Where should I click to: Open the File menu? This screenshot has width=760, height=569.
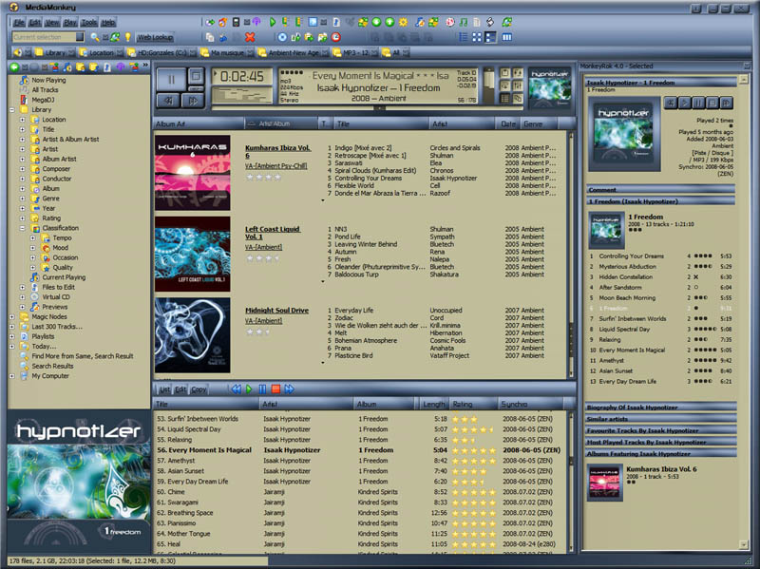tap(19, 22)
